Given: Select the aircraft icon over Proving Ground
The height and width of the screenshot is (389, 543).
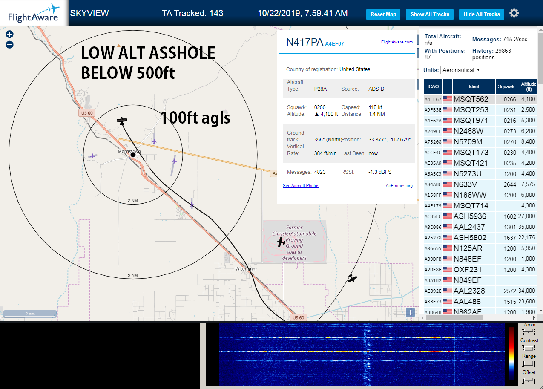Looking at the screenshot, I should (x=281, y=242).
